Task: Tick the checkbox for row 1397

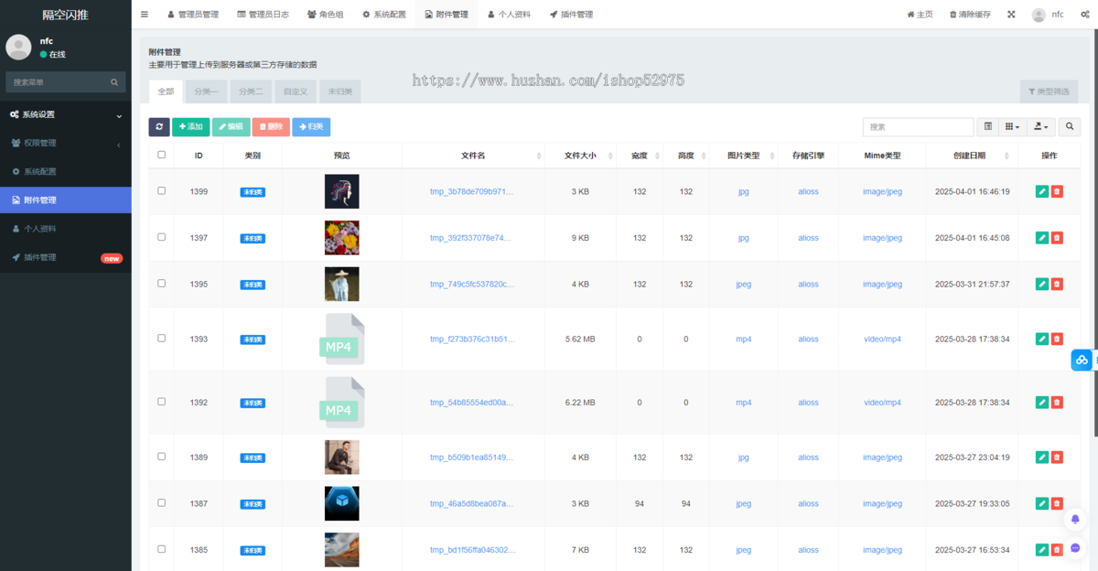Action: [x=162, y=237]
